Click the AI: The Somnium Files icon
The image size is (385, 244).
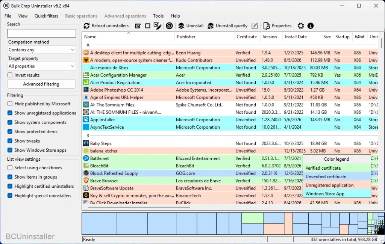click(86, 105)
